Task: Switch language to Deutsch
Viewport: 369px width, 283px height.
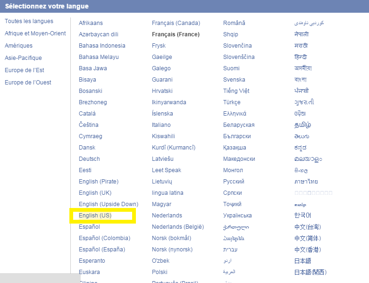Action: coord(90,159)
